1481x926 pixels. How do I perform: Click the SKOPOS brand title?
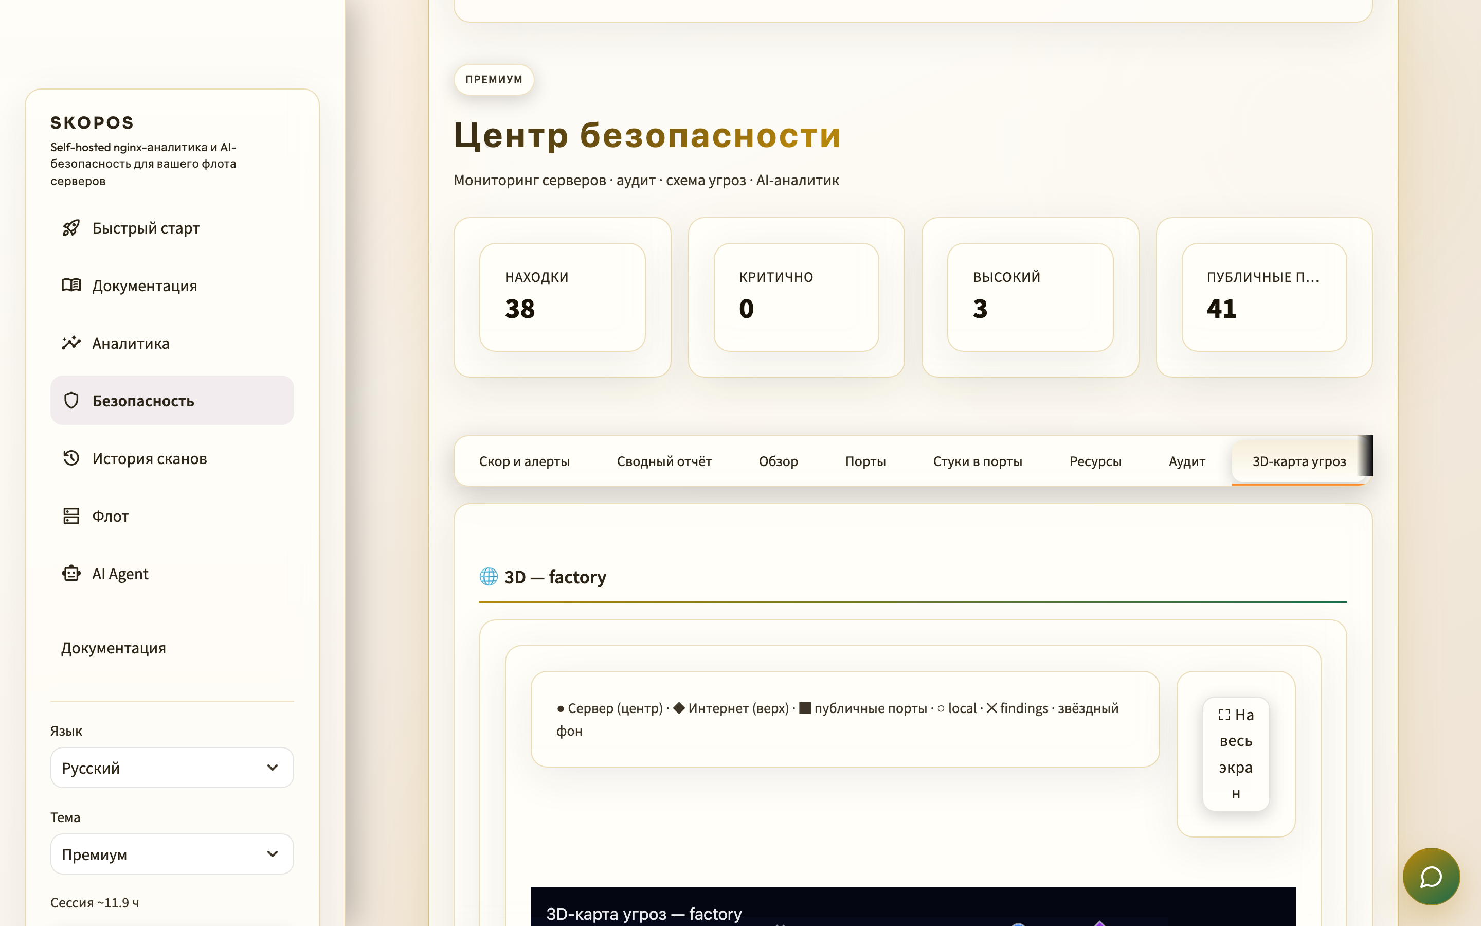click(92, 122)
